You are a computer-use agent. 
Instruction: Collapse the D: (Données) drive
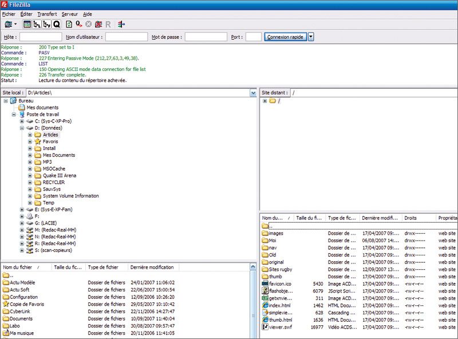22,128
